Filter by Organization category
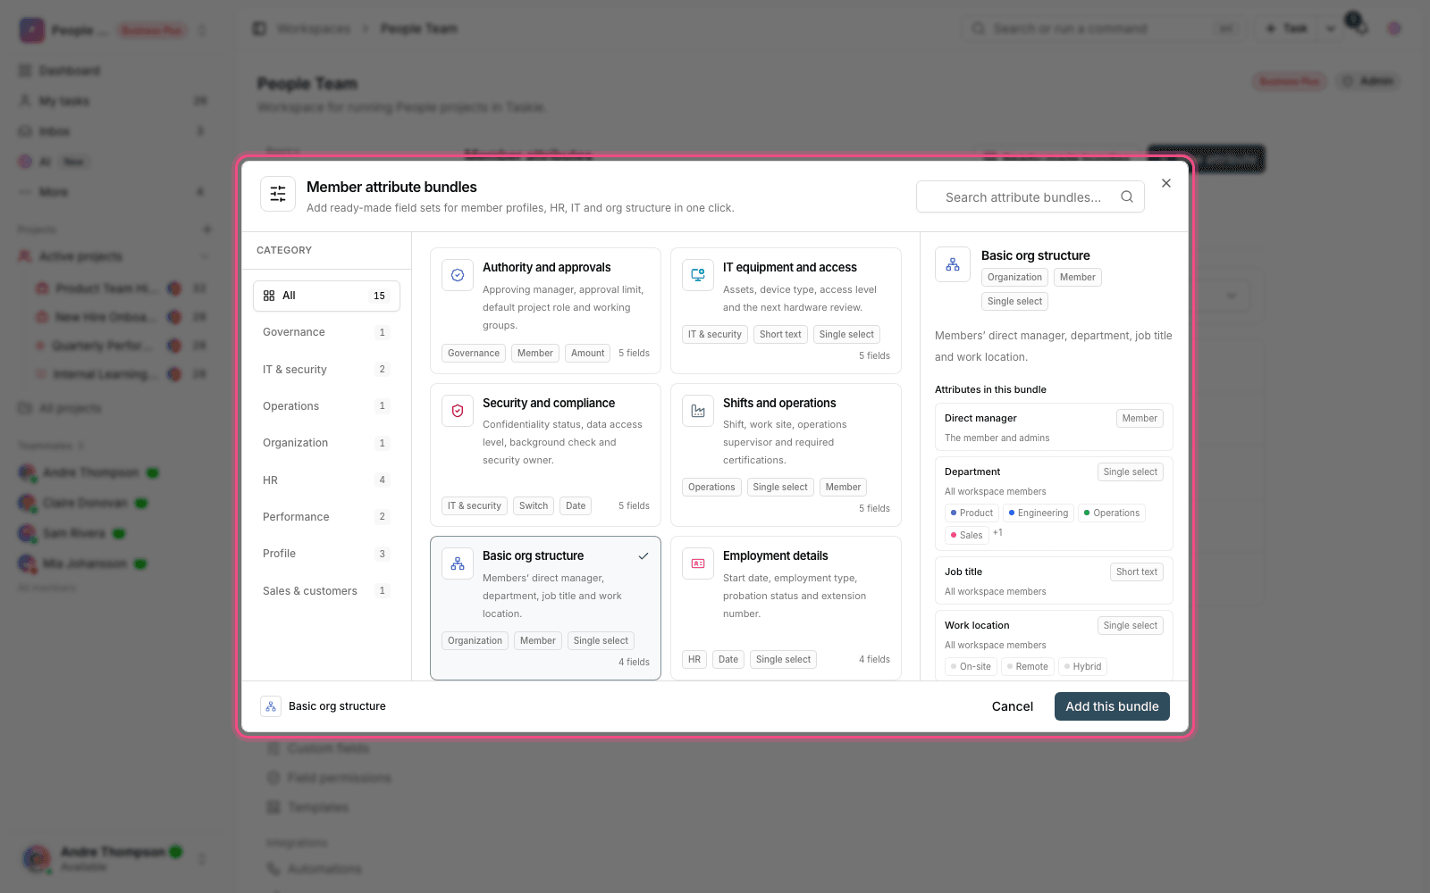The image size is (1430, 893). coord(326,443)
